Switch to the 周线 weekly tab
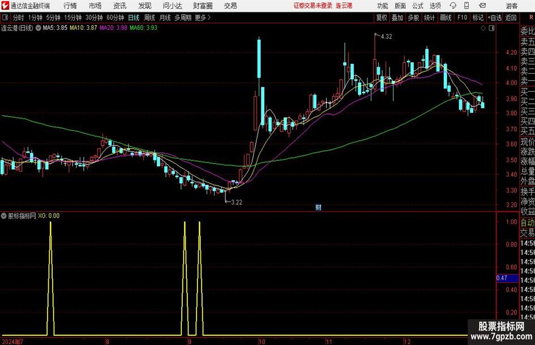This screenshot has height=345, width=535. (149, 18)
